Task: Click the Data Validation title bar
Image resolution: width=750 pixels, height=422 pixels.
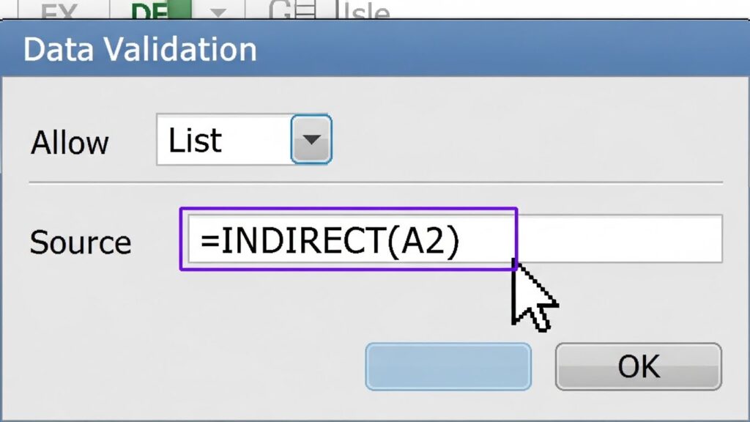Action: [x=366, y=50]
